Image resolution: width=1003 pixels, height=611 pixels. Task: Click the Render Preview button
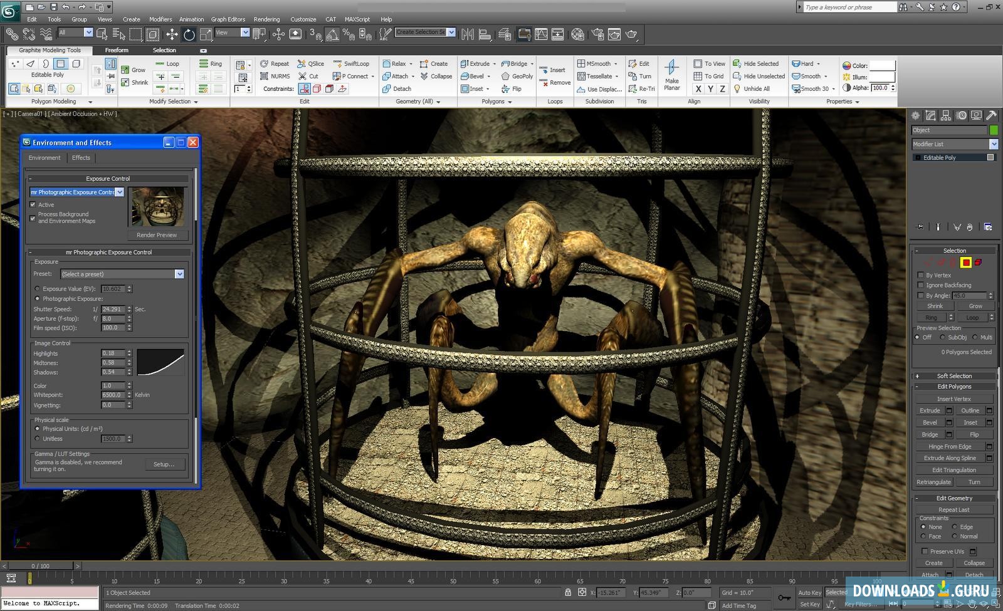157,234
